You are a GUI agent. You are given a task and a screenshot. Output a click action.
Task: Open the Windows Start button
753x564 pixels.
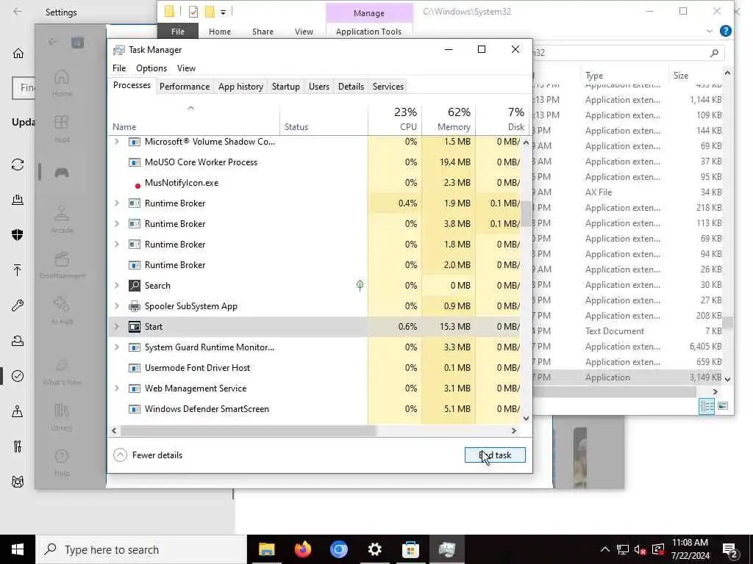[x=18, y=549]
